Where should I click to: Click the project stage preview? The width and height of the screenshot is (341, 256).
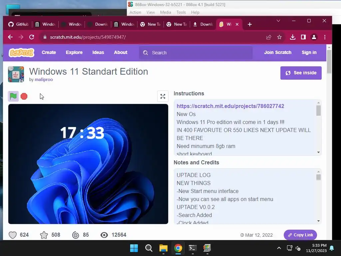[x=88, y=164]
